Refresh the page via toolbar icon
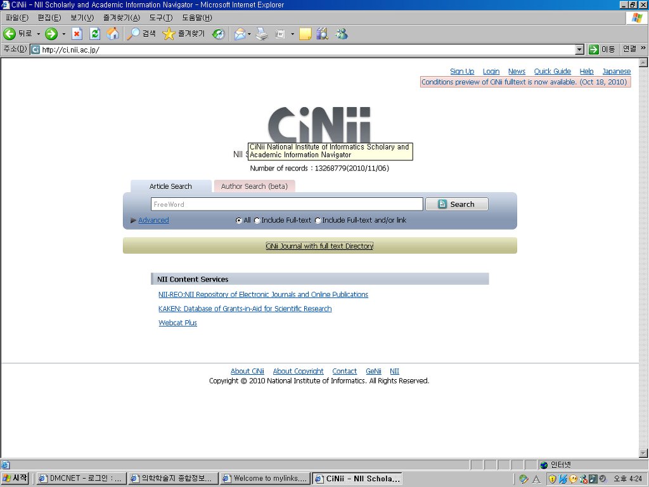649x487 pixels. [95, 34]
